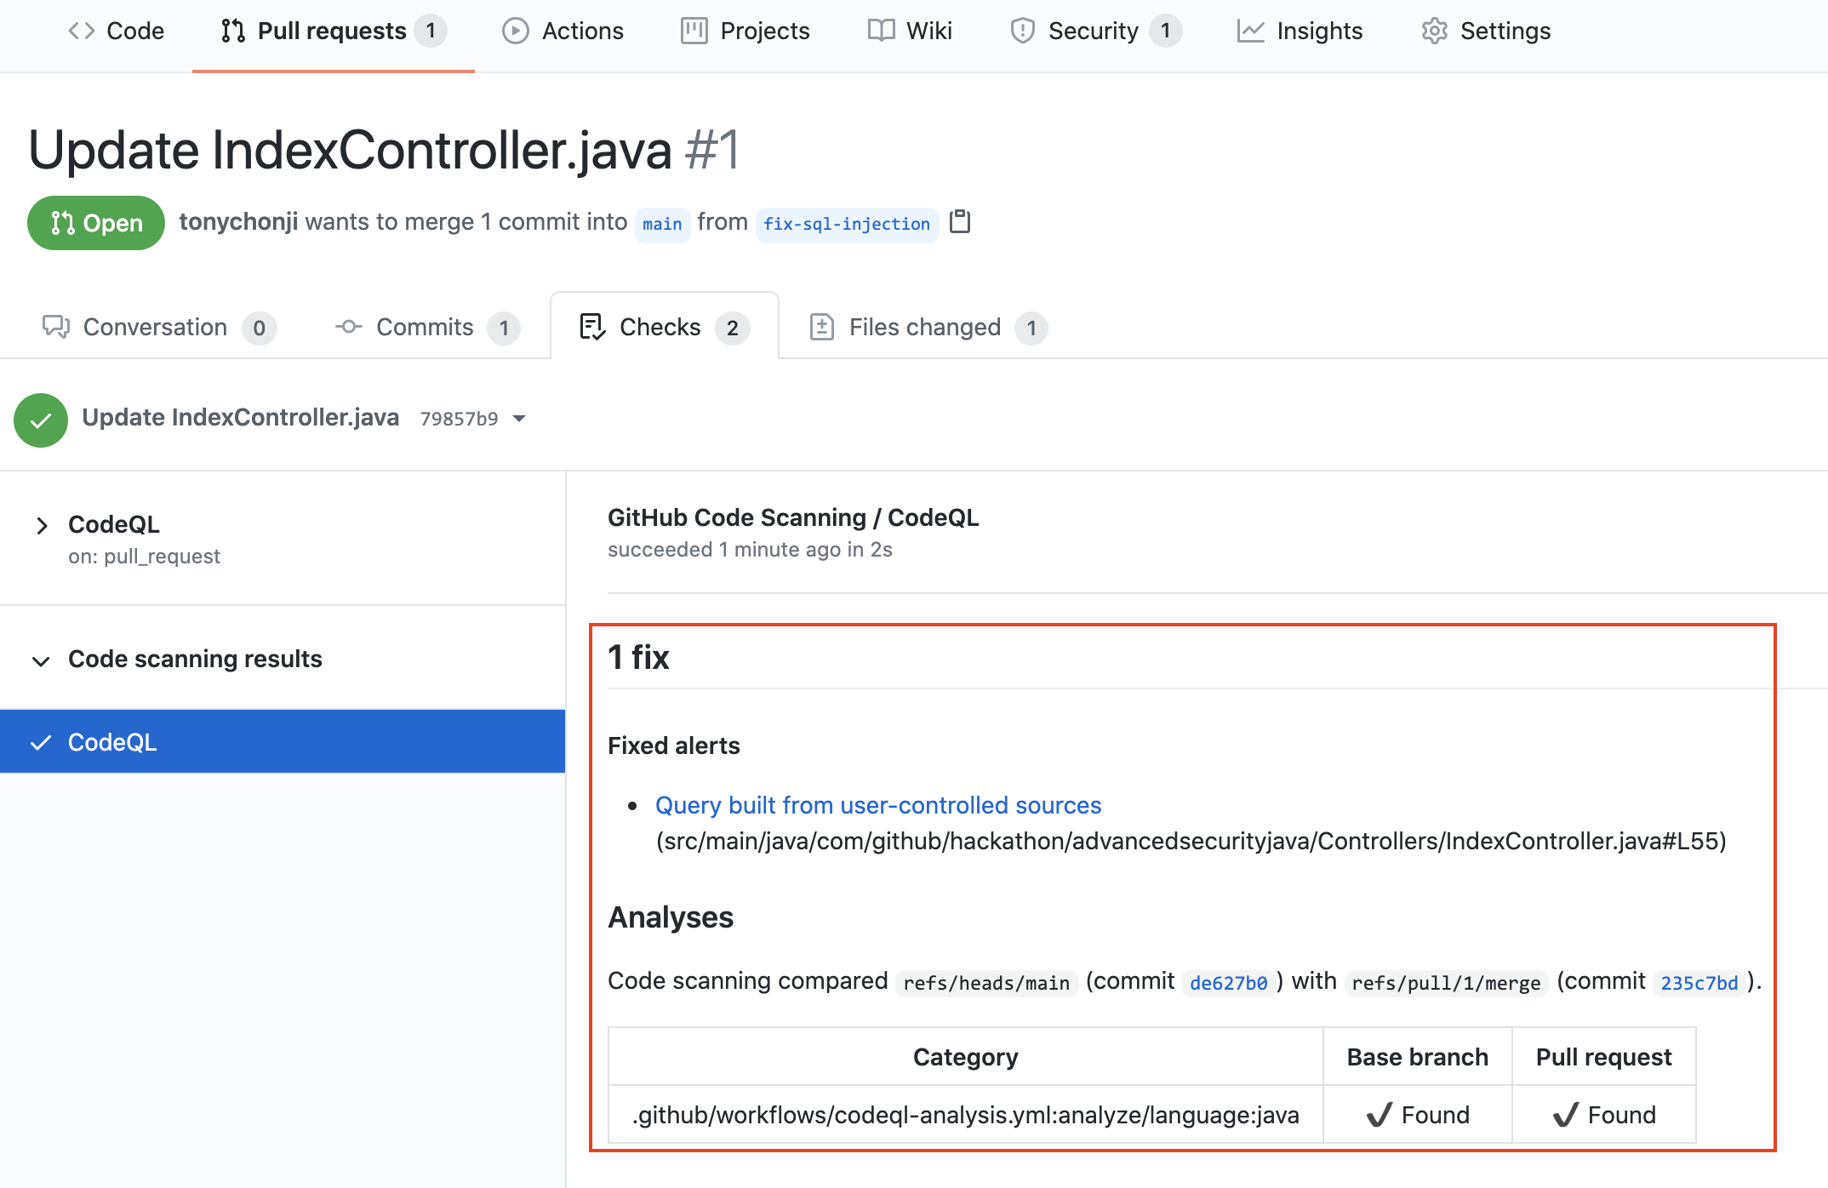
Task: Expand the CodeQL pull_request workflow item
Action: 42,525
